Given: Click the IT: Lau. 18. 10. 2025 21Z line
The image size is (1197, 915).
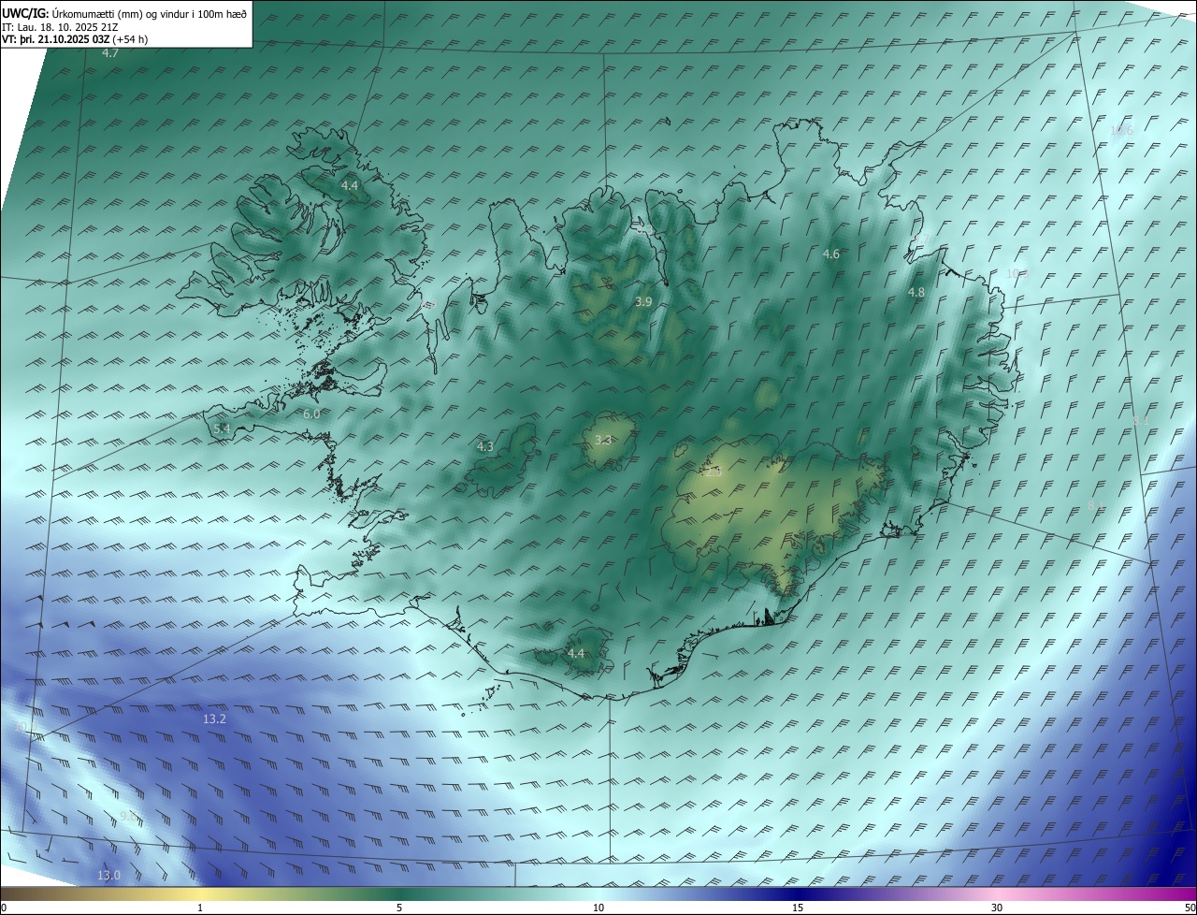Looking at the screenshot, I should [61, 27].
